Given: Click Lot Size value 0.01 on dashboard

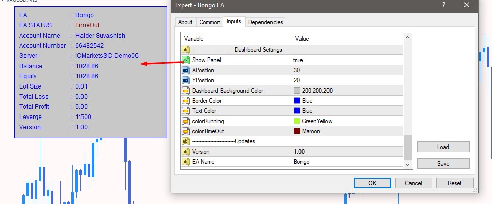Looking at the screenshot, I should [x=81, y=86].
